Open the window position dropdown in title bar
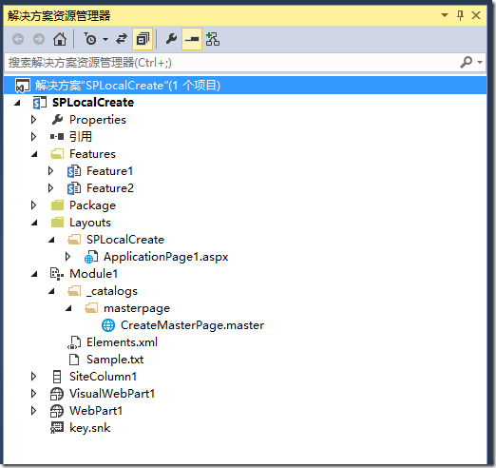This screenshot has width=496, height=468. coord(445,15)
